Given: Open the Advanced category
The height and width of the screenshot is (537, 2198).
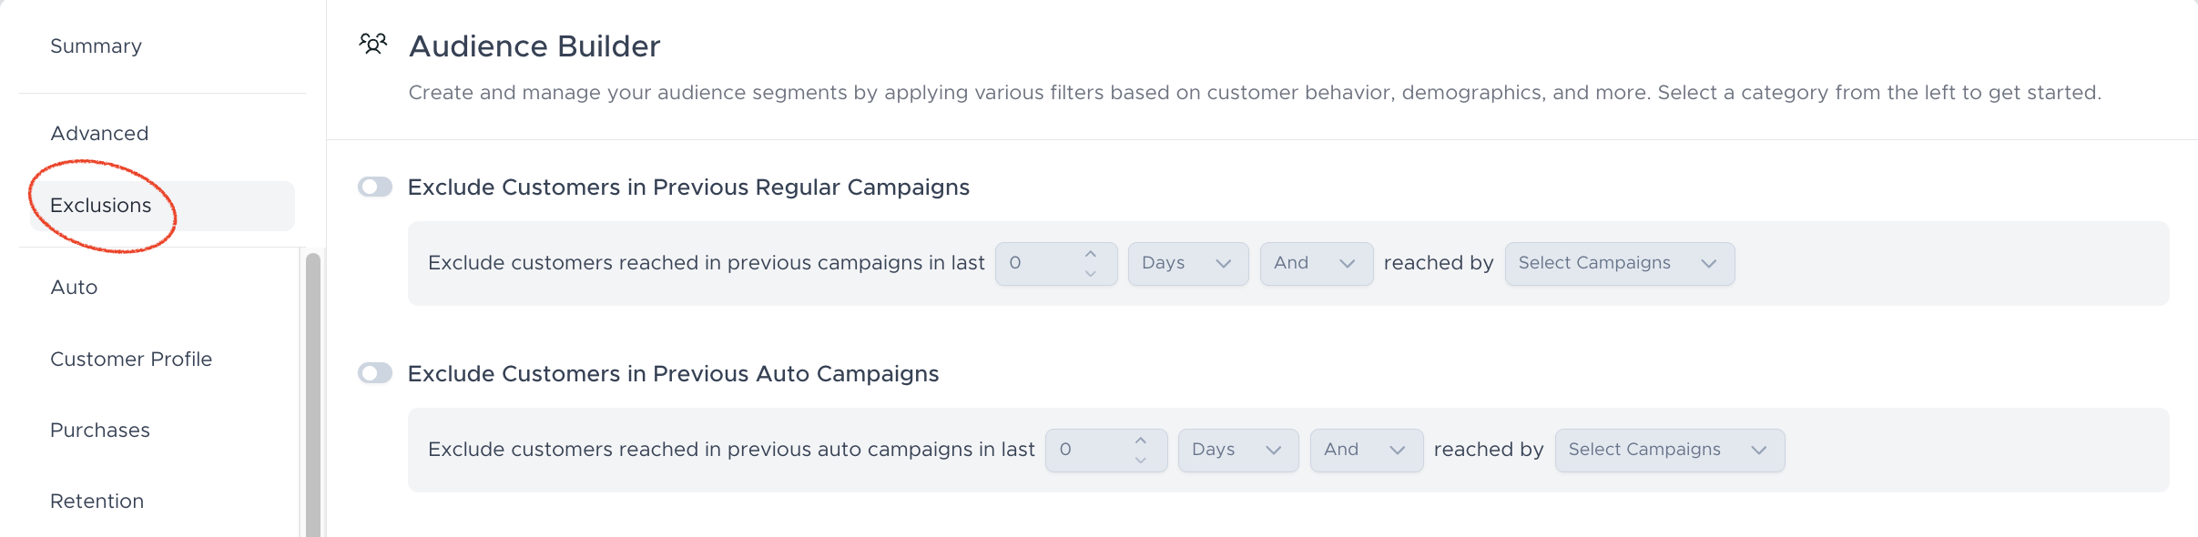Looking at the screenshot, I should pyautogui.click(x=99, y=134).
